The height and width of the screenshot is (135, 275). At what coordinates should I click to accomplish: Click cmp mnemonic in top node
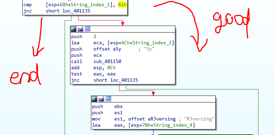point(28,5)
